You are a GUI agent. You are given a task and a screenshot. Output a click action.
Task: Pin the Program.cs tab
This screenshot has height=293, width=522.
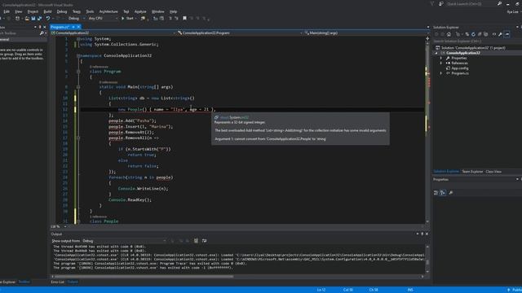pyautogui.click(x=73, y=27)
